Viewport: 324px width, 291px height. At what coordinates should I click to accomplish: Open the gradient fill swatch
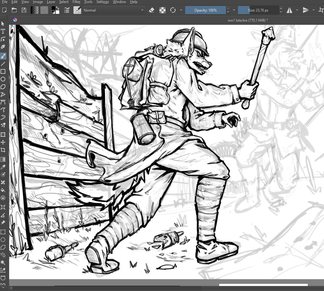[35, 10]
